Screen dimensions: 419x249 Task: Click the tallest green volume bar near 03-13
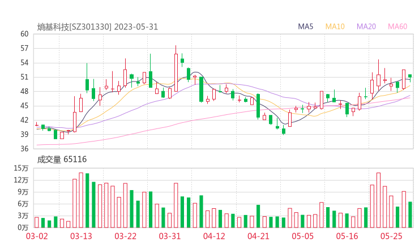(87, 201)
